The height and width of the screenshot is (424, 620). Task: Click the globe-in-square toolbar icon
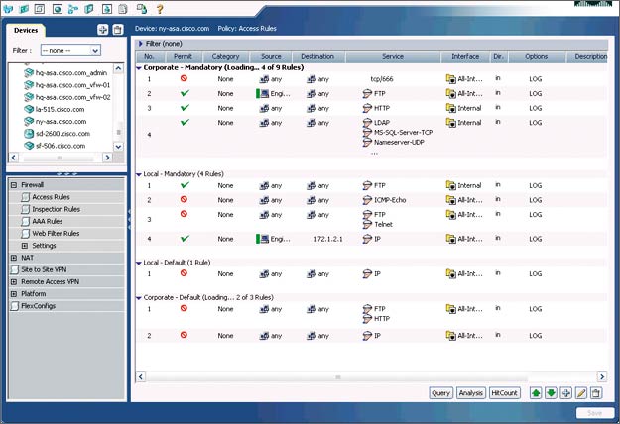click(58, 9)
